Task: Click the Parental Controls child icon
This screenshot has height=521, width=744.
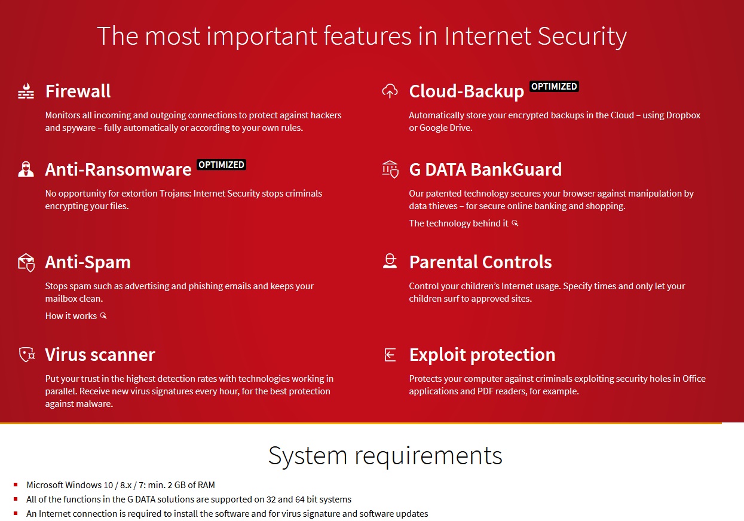Action: point(390,261)
